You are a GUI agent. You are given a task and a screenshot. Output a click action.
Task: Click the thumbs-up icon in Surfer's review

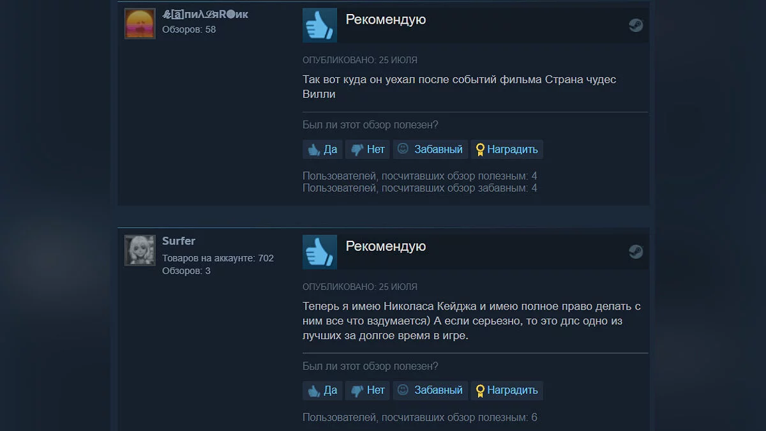coord(319,252)
